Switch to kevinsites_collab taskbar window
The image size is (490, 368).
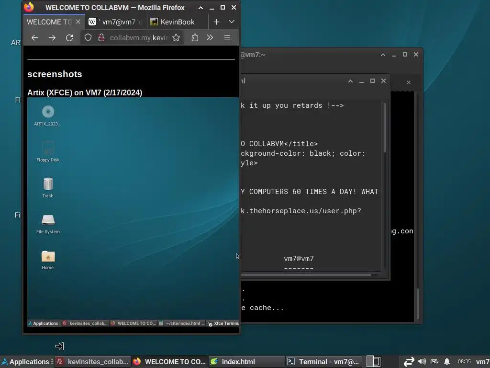(x=92, y=362)
